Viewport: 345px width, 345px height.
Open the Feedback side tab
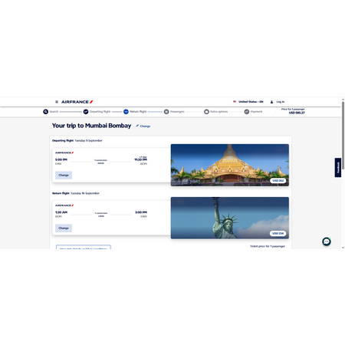(x=338, y=168)
